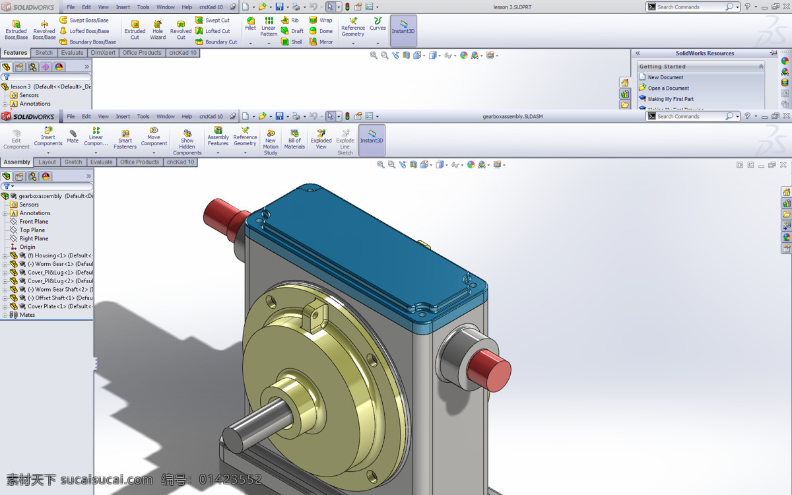Image resolution: width=792 pixels, height=495 pixels.
Task: Open Custom Properties in gearbox window task pane
Action: tap(786, 248)
